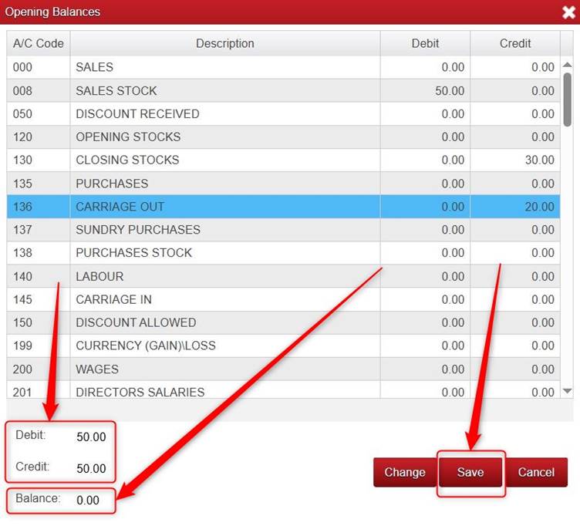Select the DIRECTORS SALARIES row
Screen dimensions: 580x526
(x=283, y=390)
